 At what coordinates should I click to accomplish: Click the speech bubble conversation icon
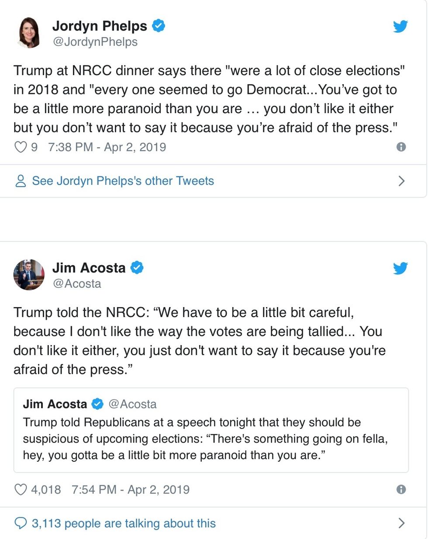point(21,523)
